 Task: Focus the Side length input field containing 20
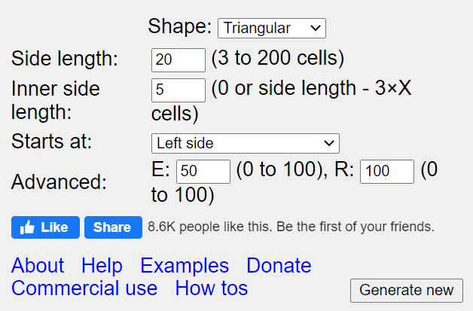tap(179, 60)
